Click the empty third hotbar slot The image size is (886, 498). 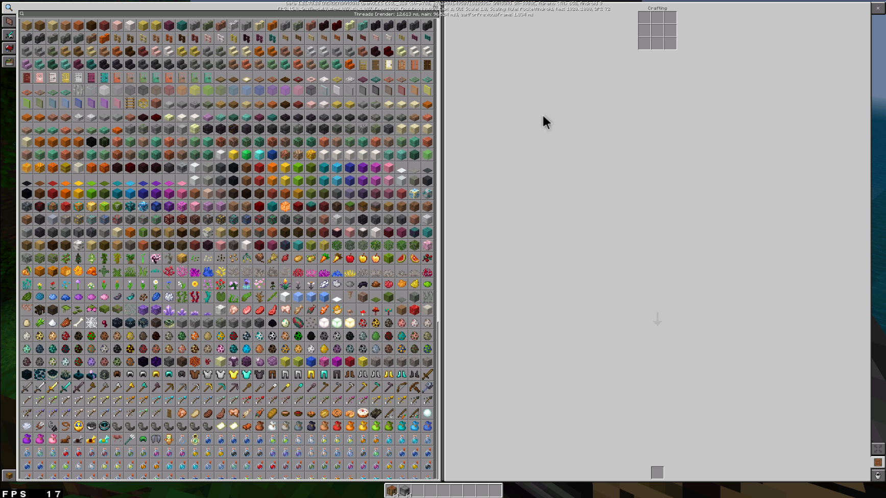418,490
